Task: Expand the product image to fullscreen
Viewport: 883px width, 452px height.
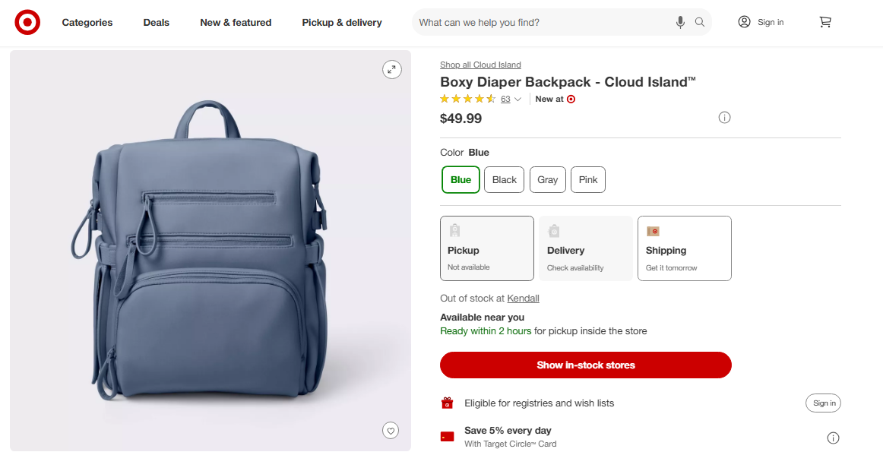Action: pyautogui.click(x=391, y=69)
